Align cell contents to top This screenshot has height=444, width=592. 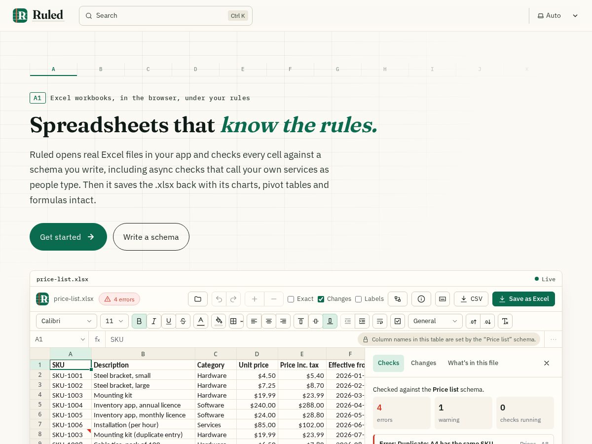pyautogui.click(x=301, y=321)
